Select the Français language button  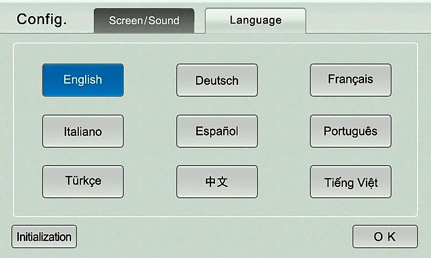[x=351, y=80]
